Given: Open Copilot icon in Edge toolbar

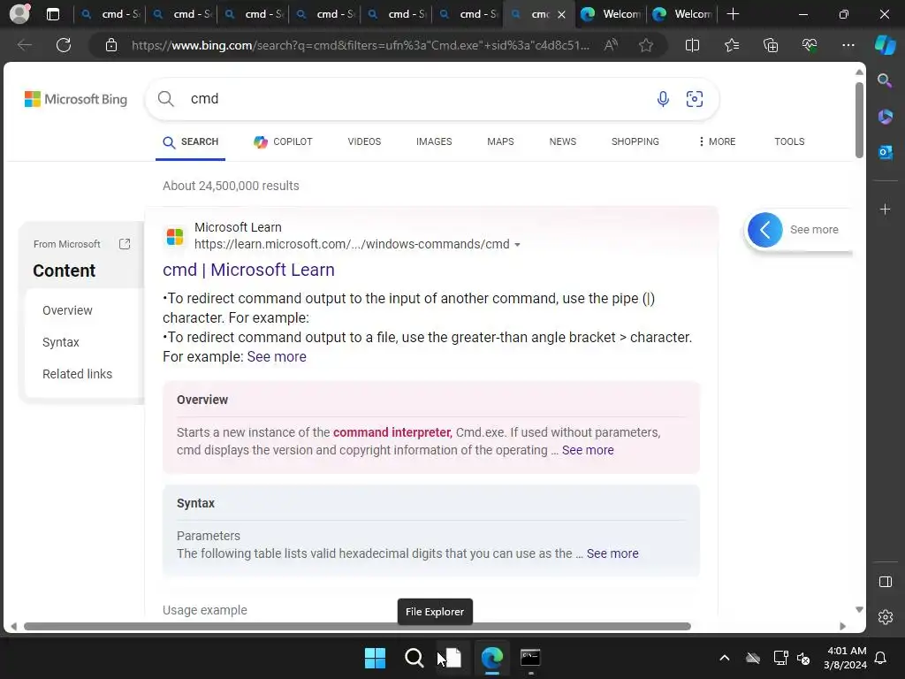Looking at the screenshot, I should coord(885,45).
